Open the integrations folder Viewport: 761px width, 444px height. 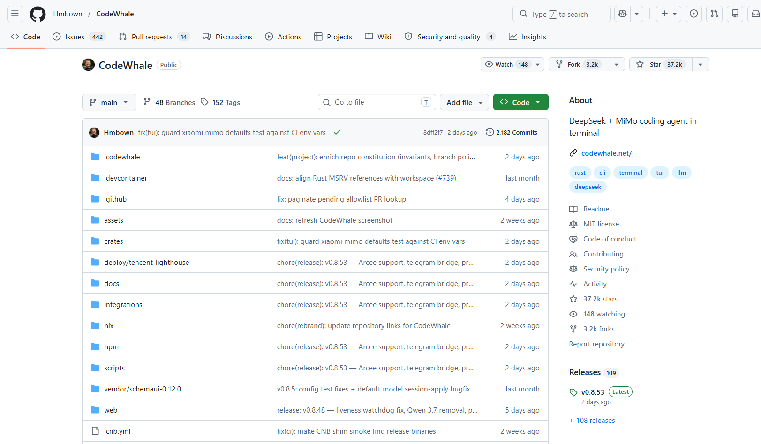(x=123, y=305)
